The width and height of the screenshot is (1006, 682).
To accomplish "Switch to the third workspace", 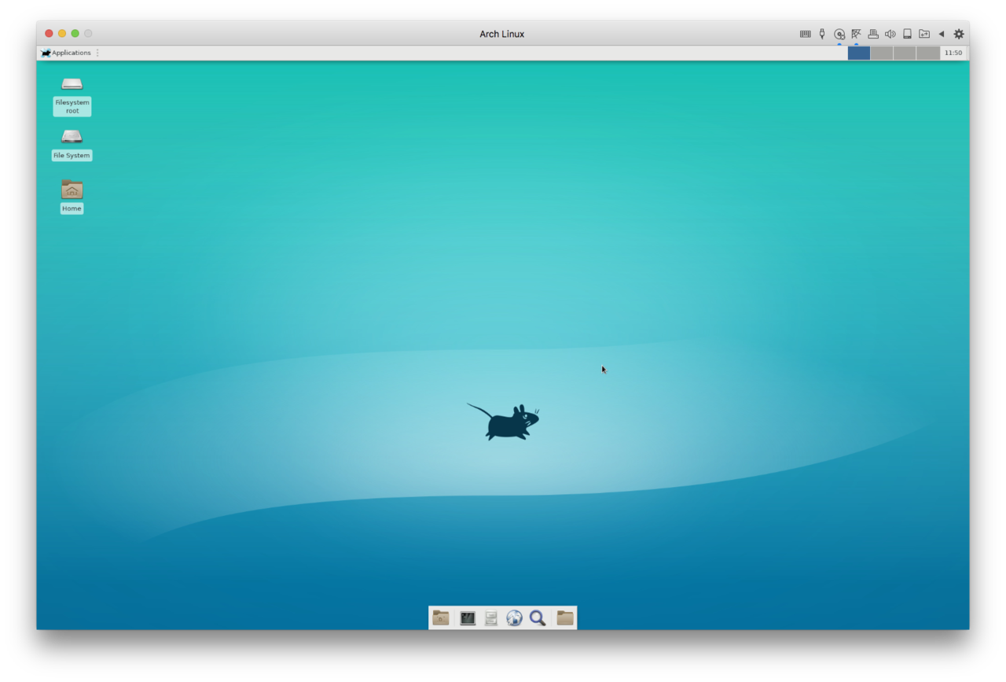I will coord(905,53).
